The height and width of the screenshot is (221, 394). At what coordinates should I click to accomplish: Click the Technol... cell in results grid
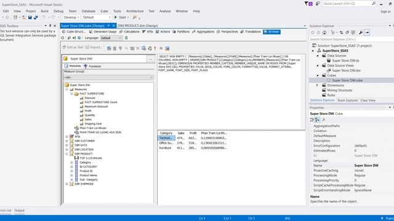166,138
